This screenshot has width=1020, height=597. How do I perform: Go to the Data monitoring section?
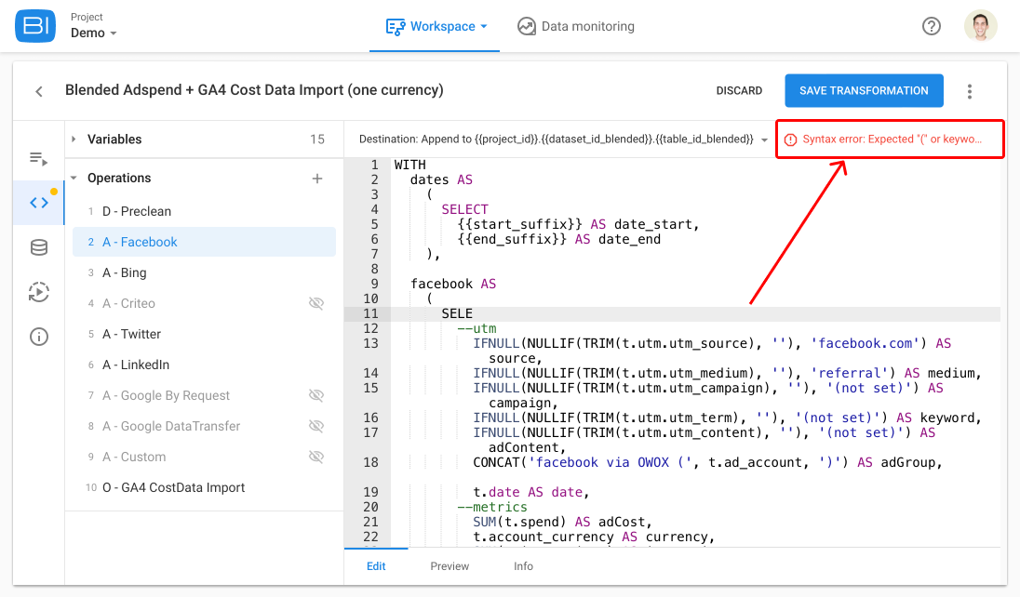(x=576, y=26)
